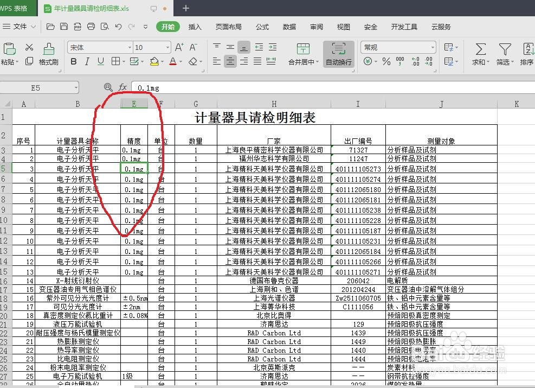Viewport: 535px width, 388px height.
Task: Click the AutoSum (求和) sigma icon
Action: click(x=481, y=49)
